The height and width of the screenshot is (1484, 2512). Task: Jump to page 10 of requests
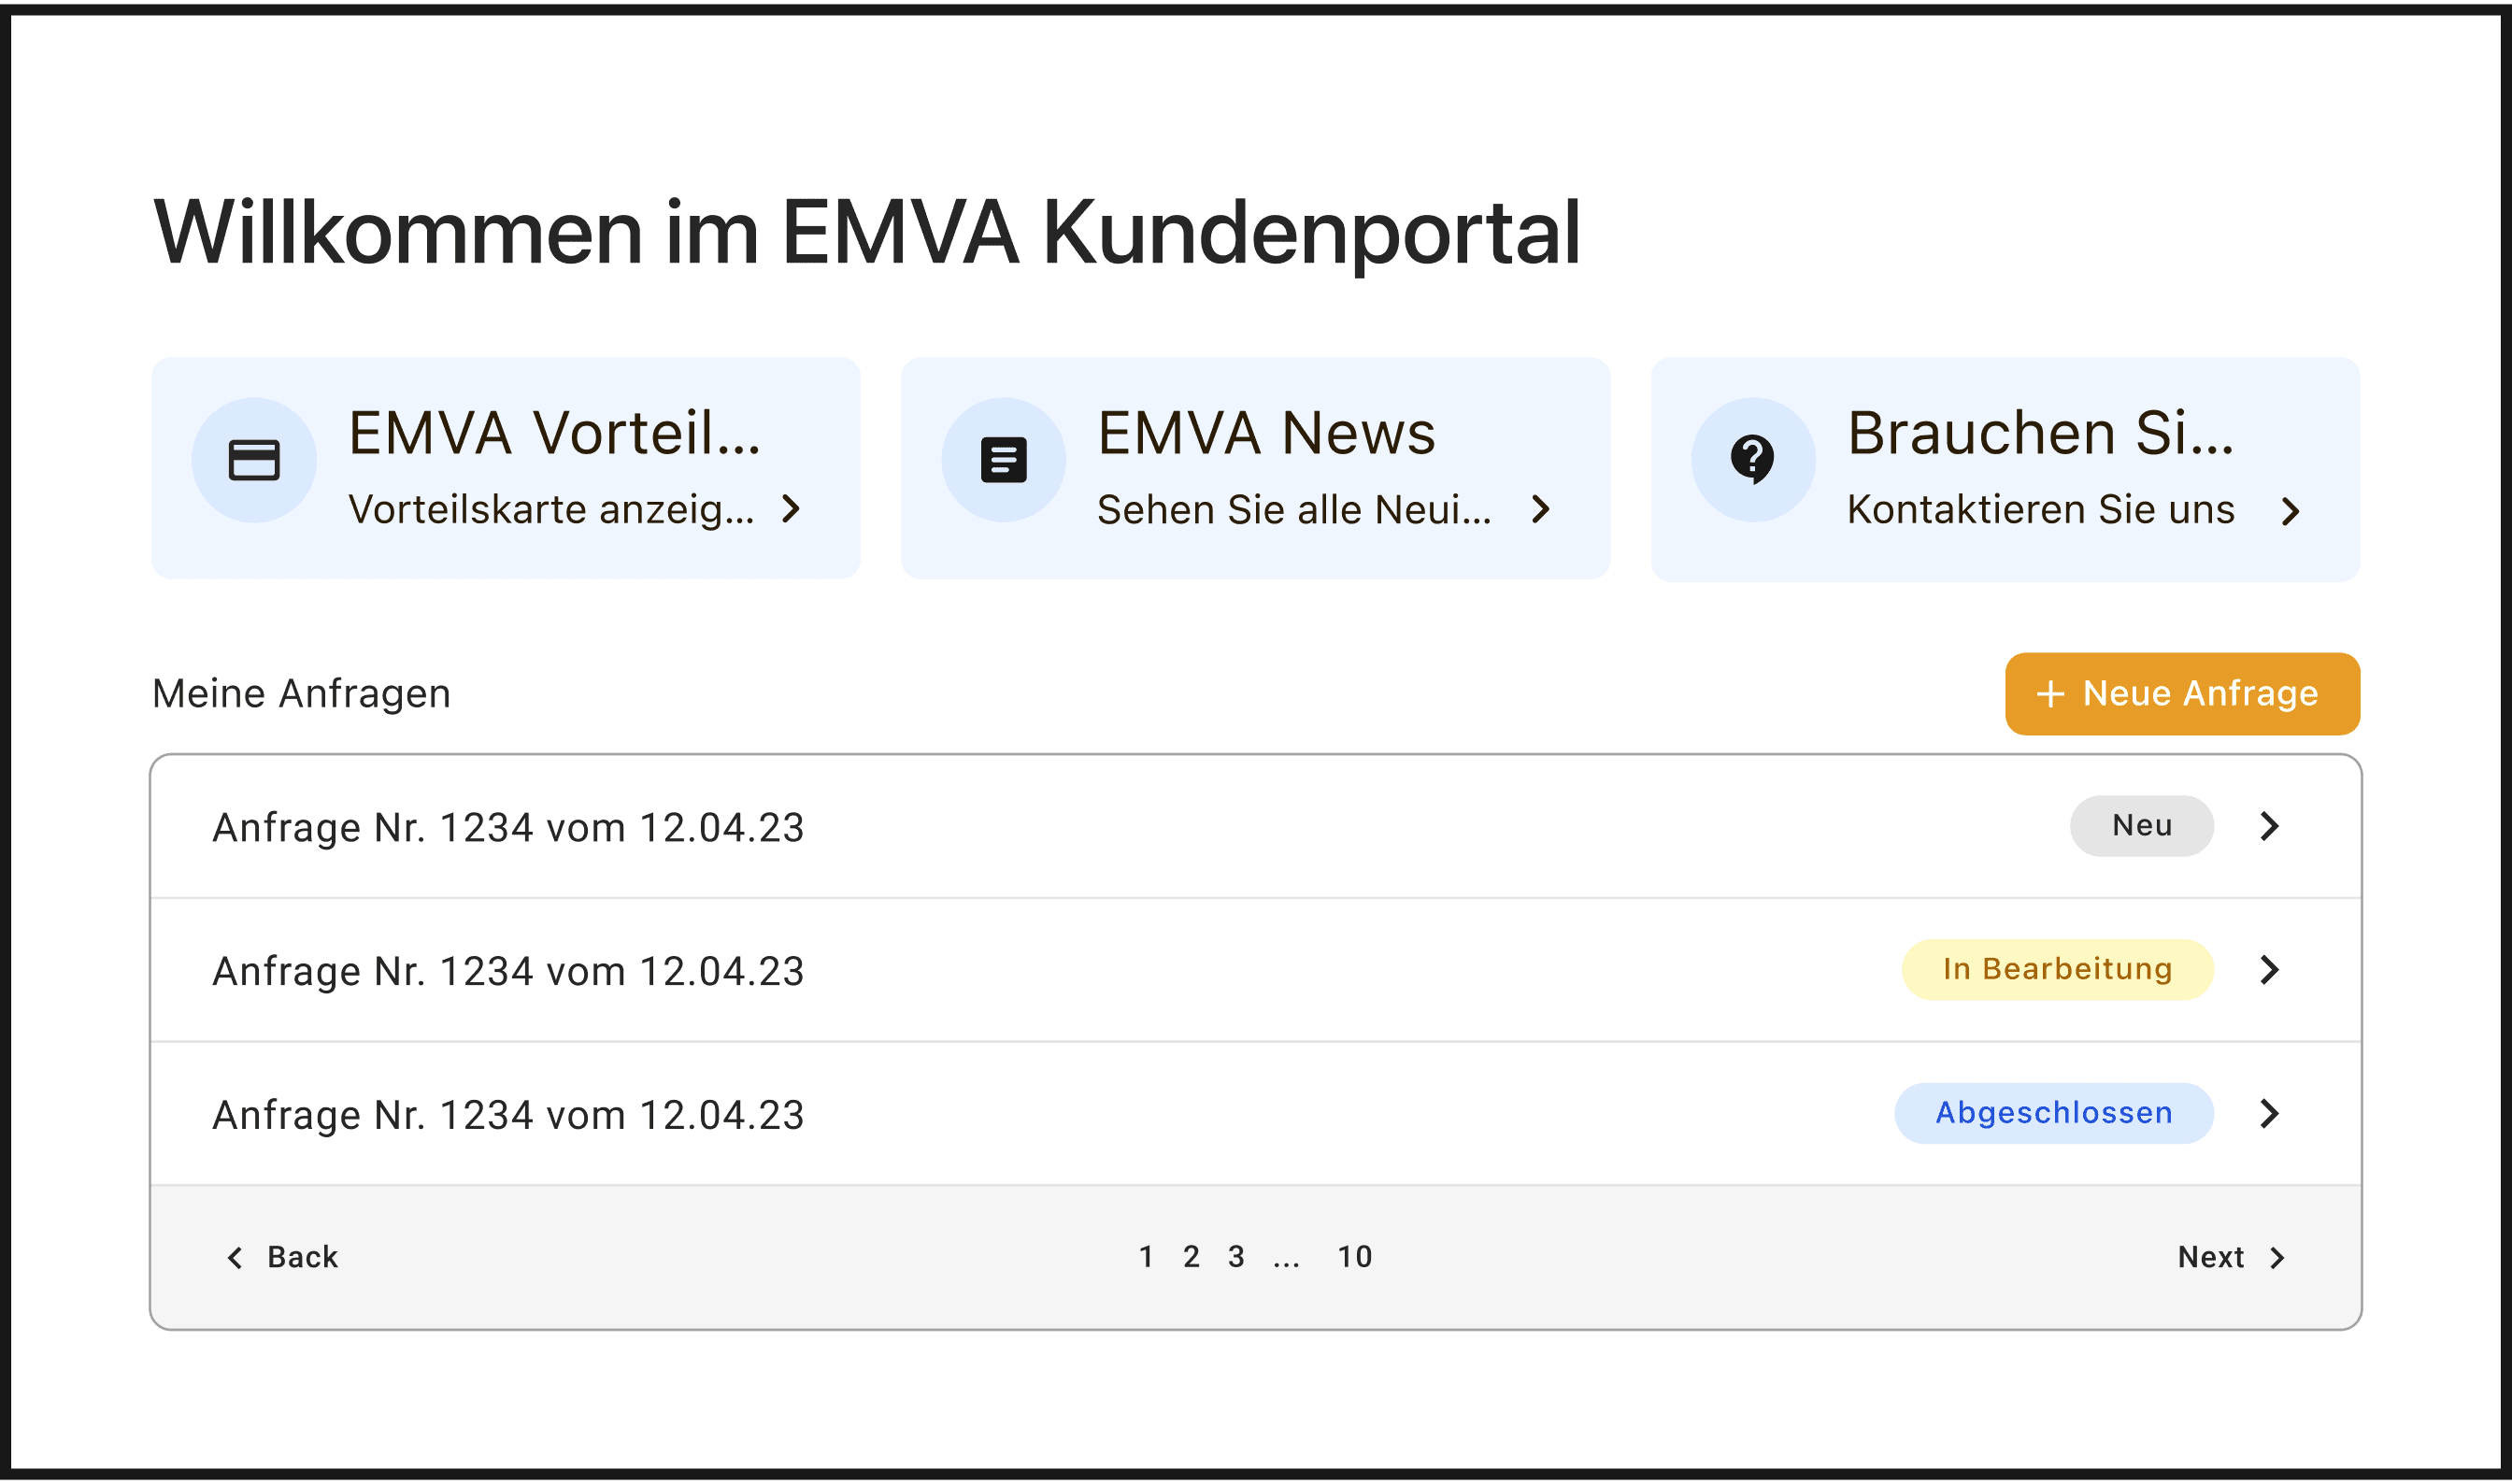1355,1257
